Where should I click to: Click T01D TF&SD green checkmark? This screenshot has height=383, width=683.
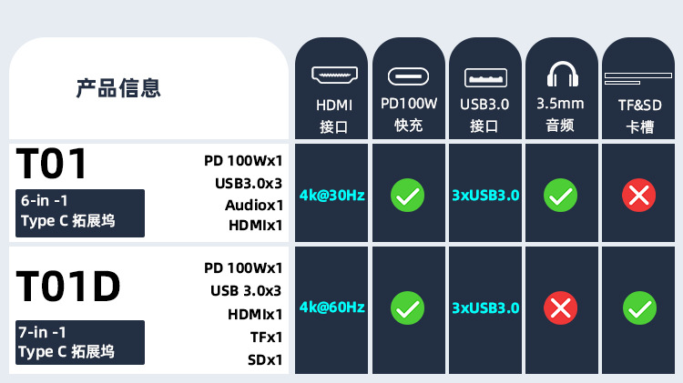pos(639,307)
